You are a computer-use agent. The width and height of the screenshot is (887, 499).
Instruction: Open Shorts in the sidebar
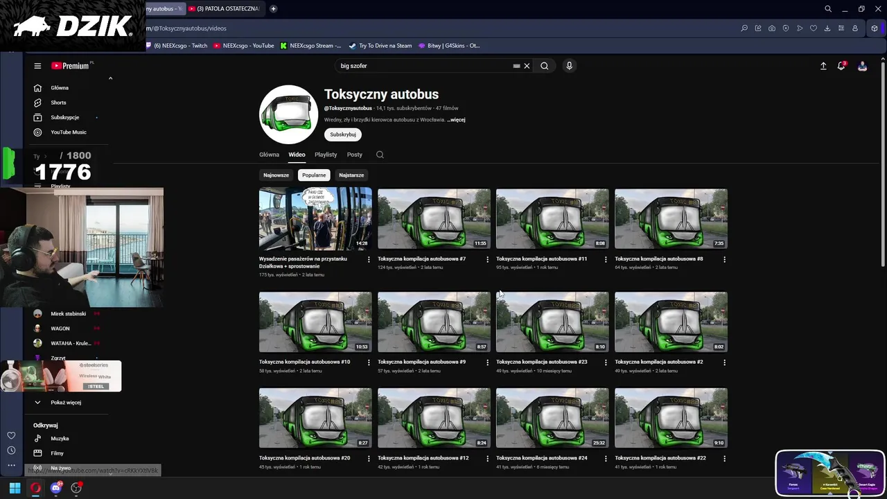coord(58,103)
